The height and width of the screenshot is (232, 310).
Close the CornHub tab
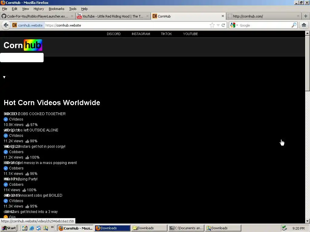coord(223,16)
